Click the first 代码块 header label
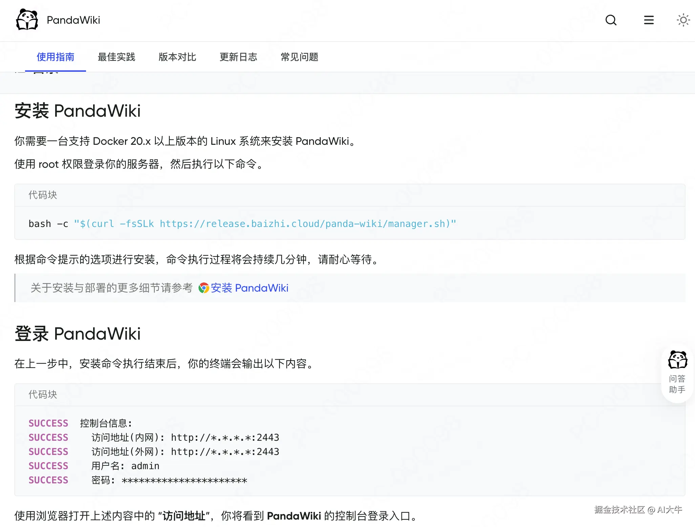 coord(43,195)
